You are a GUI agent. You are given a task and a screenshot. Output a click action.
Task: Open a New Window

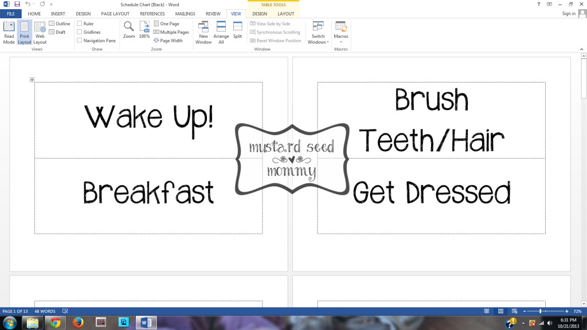[204, 33]
